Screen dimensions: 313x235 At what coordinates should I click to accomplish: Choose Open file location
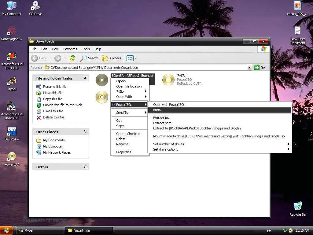pos(130,86)
